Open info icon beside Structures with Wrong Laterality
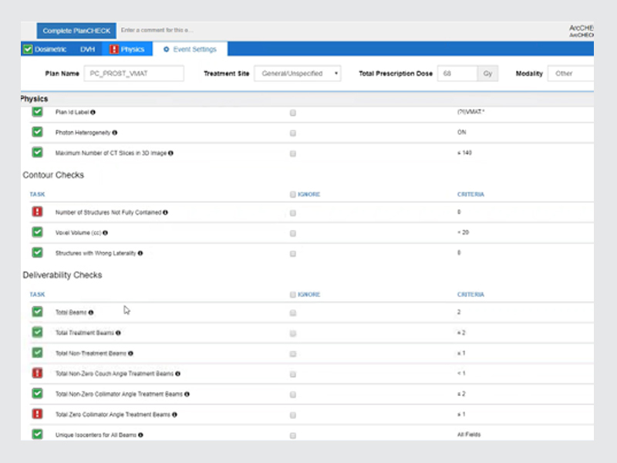Viewport: 617px width, 463px height. click(x=140, y=253)
